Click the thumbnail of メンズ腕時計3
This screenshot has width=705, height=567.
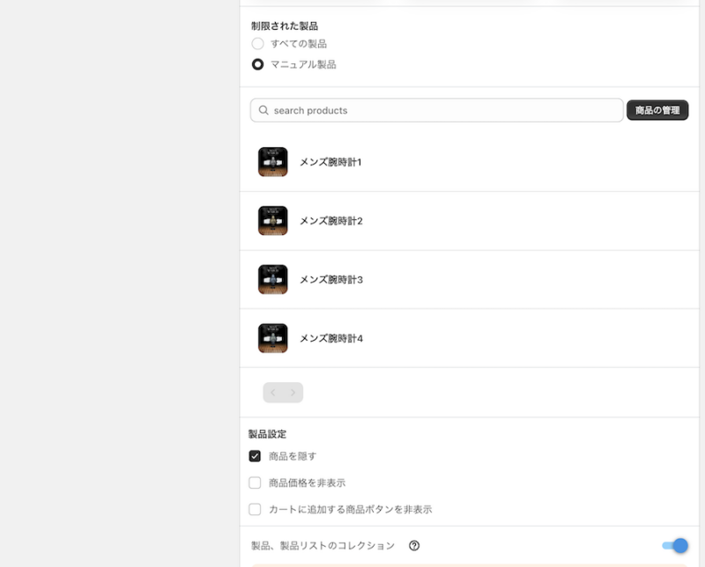[x=273, y=279]
